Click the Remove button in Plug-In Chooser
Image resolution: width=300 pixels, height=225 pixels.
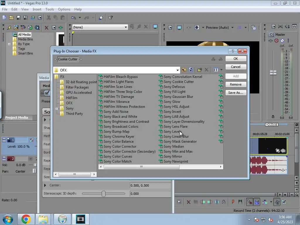[236, 84]
